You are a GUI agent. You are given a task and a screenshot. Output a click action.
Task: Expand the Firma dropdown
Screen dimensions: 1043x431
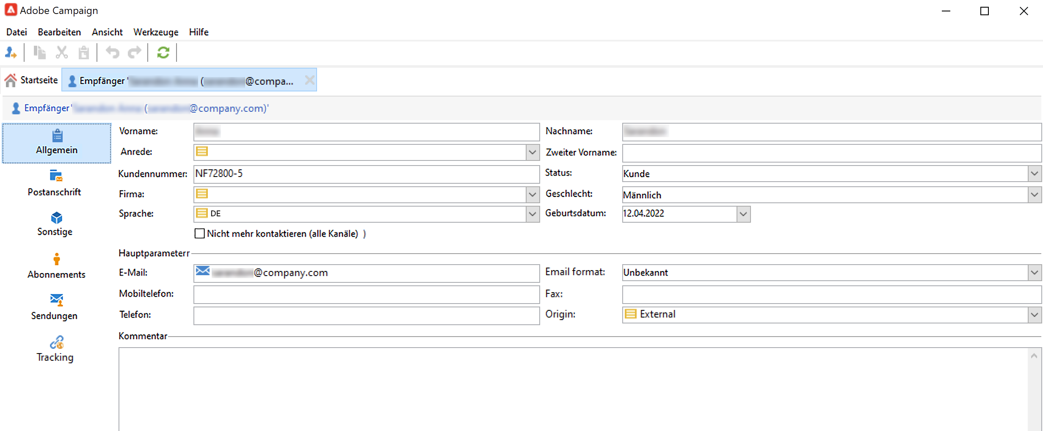coord(533,195)
